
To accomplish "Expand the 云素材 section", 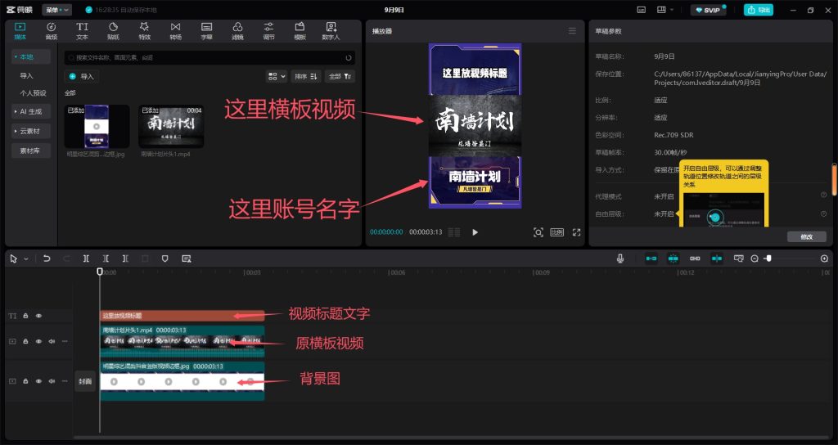I will (x=31, y=131).
